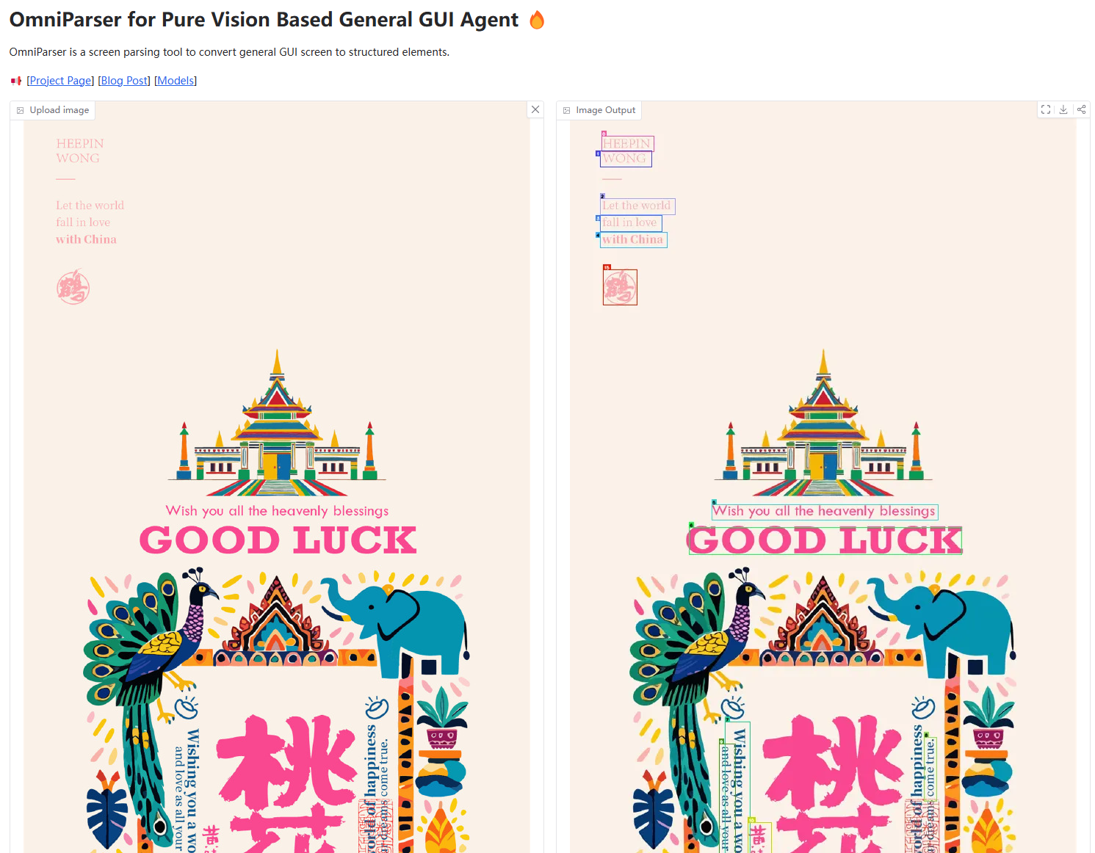Click the boxed HEEPIN text in output

[x=628, y=144]
